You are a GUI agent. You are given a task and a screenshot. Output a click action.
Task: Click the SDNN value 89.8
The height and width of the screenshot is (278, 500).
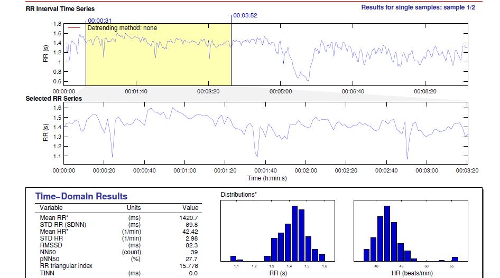pos(192,225)
